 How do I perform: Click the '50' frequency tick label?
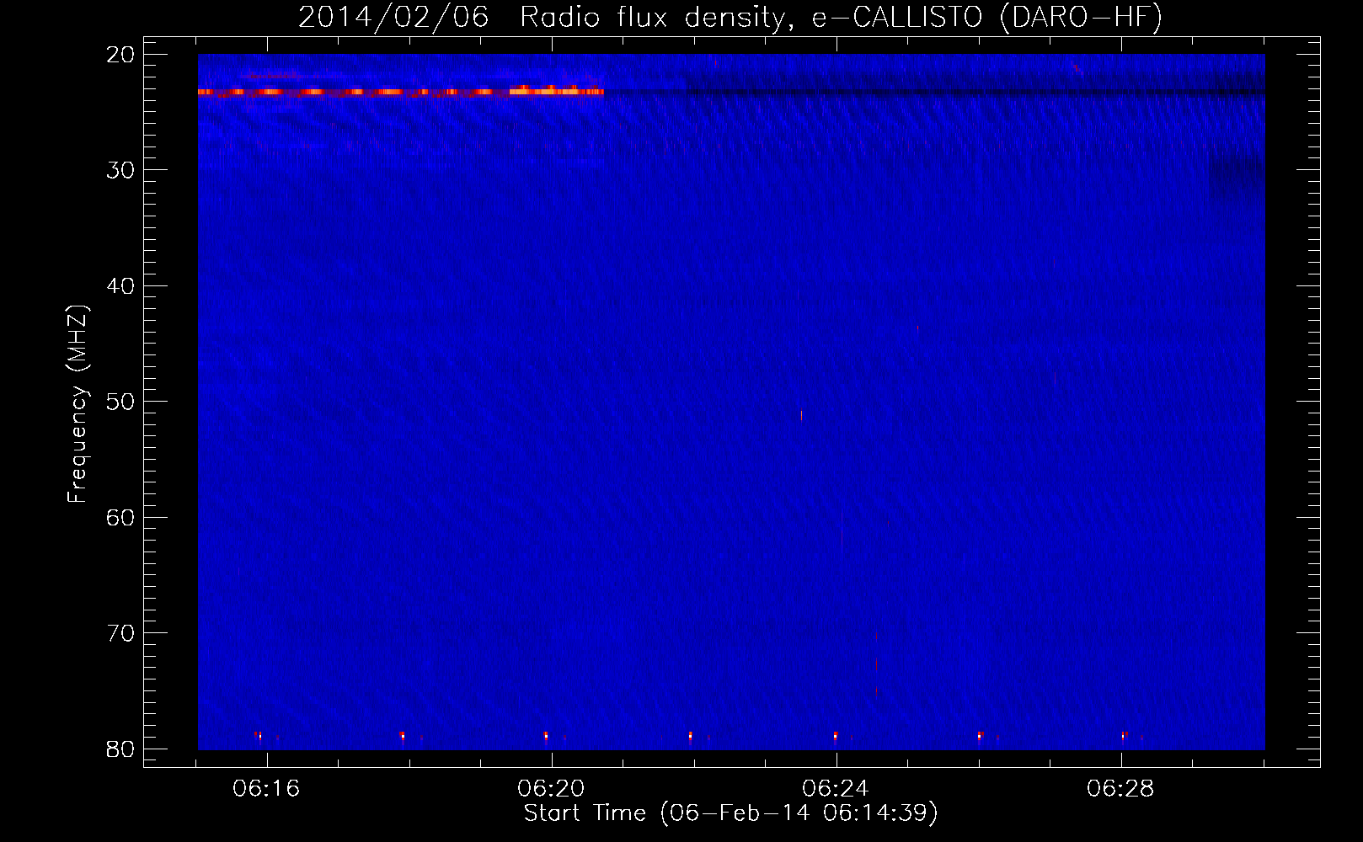(x=121, y=402)
